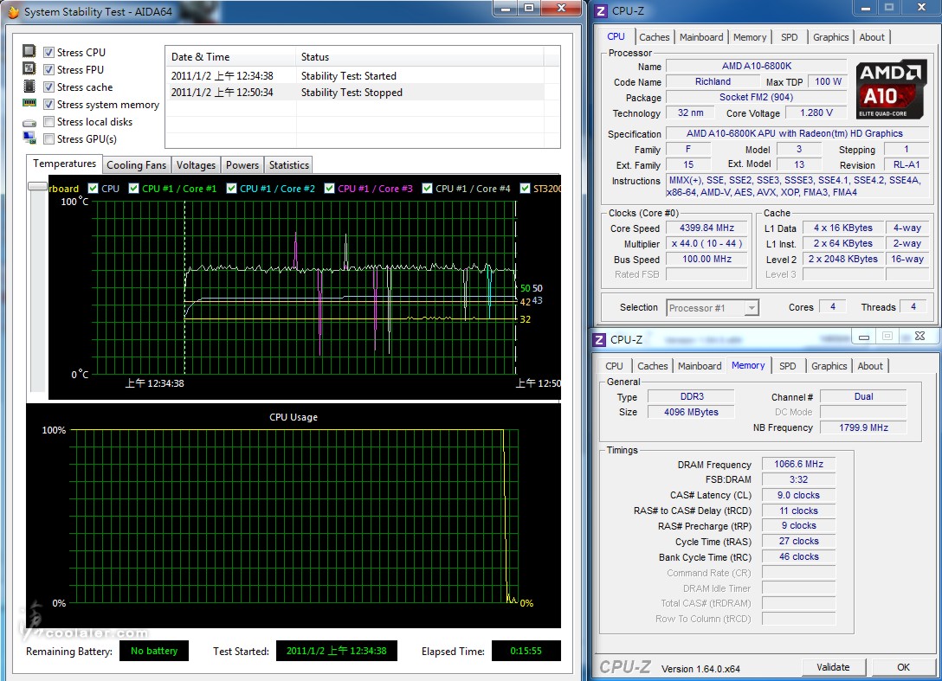942x681 pixels.
Task: Click the CPU chip icon beside Stress CPU
Action: (x=29, y=52)
